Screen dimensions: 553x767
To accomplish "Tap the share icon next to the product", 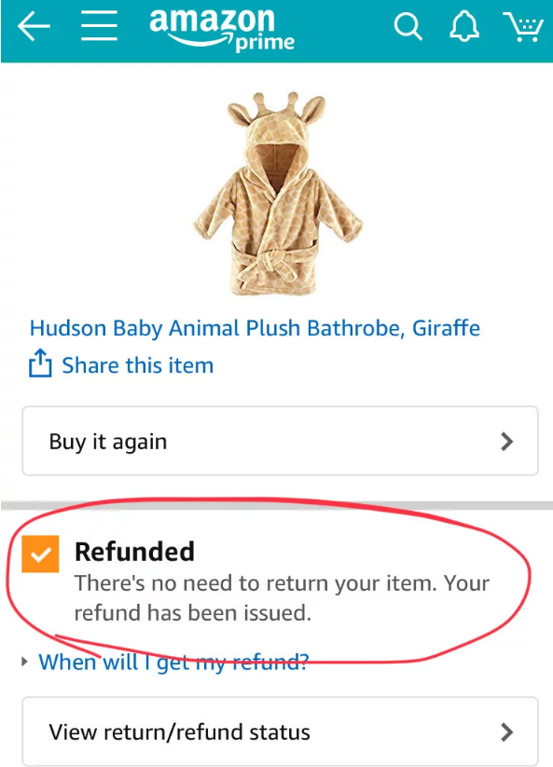I will click(x=39, y=364).
